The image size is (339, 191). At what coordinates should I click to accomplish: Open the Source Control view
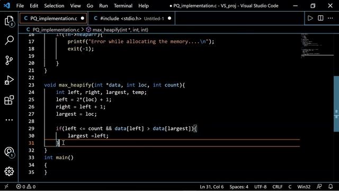tap(9, 60)
